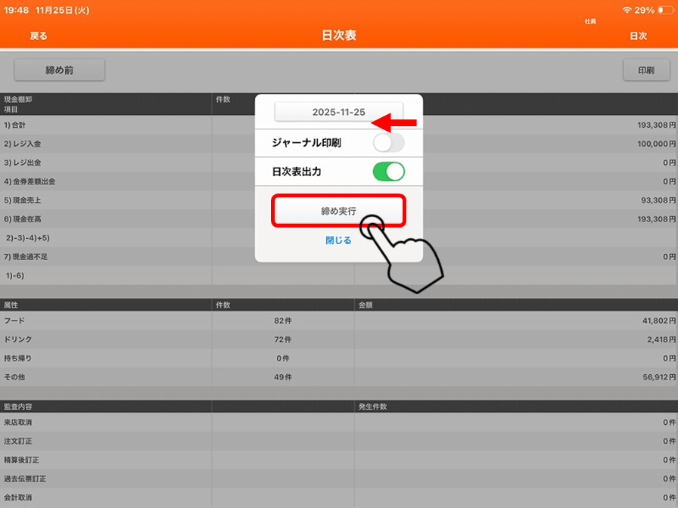Open the 締め前 status selector

coord(59,70)
